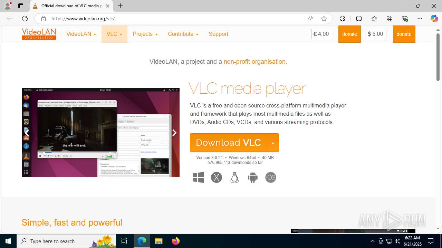Click the 'Simple, fast and powerful' heading
Screen dimensions: 442x248
(x=72, y=223)
